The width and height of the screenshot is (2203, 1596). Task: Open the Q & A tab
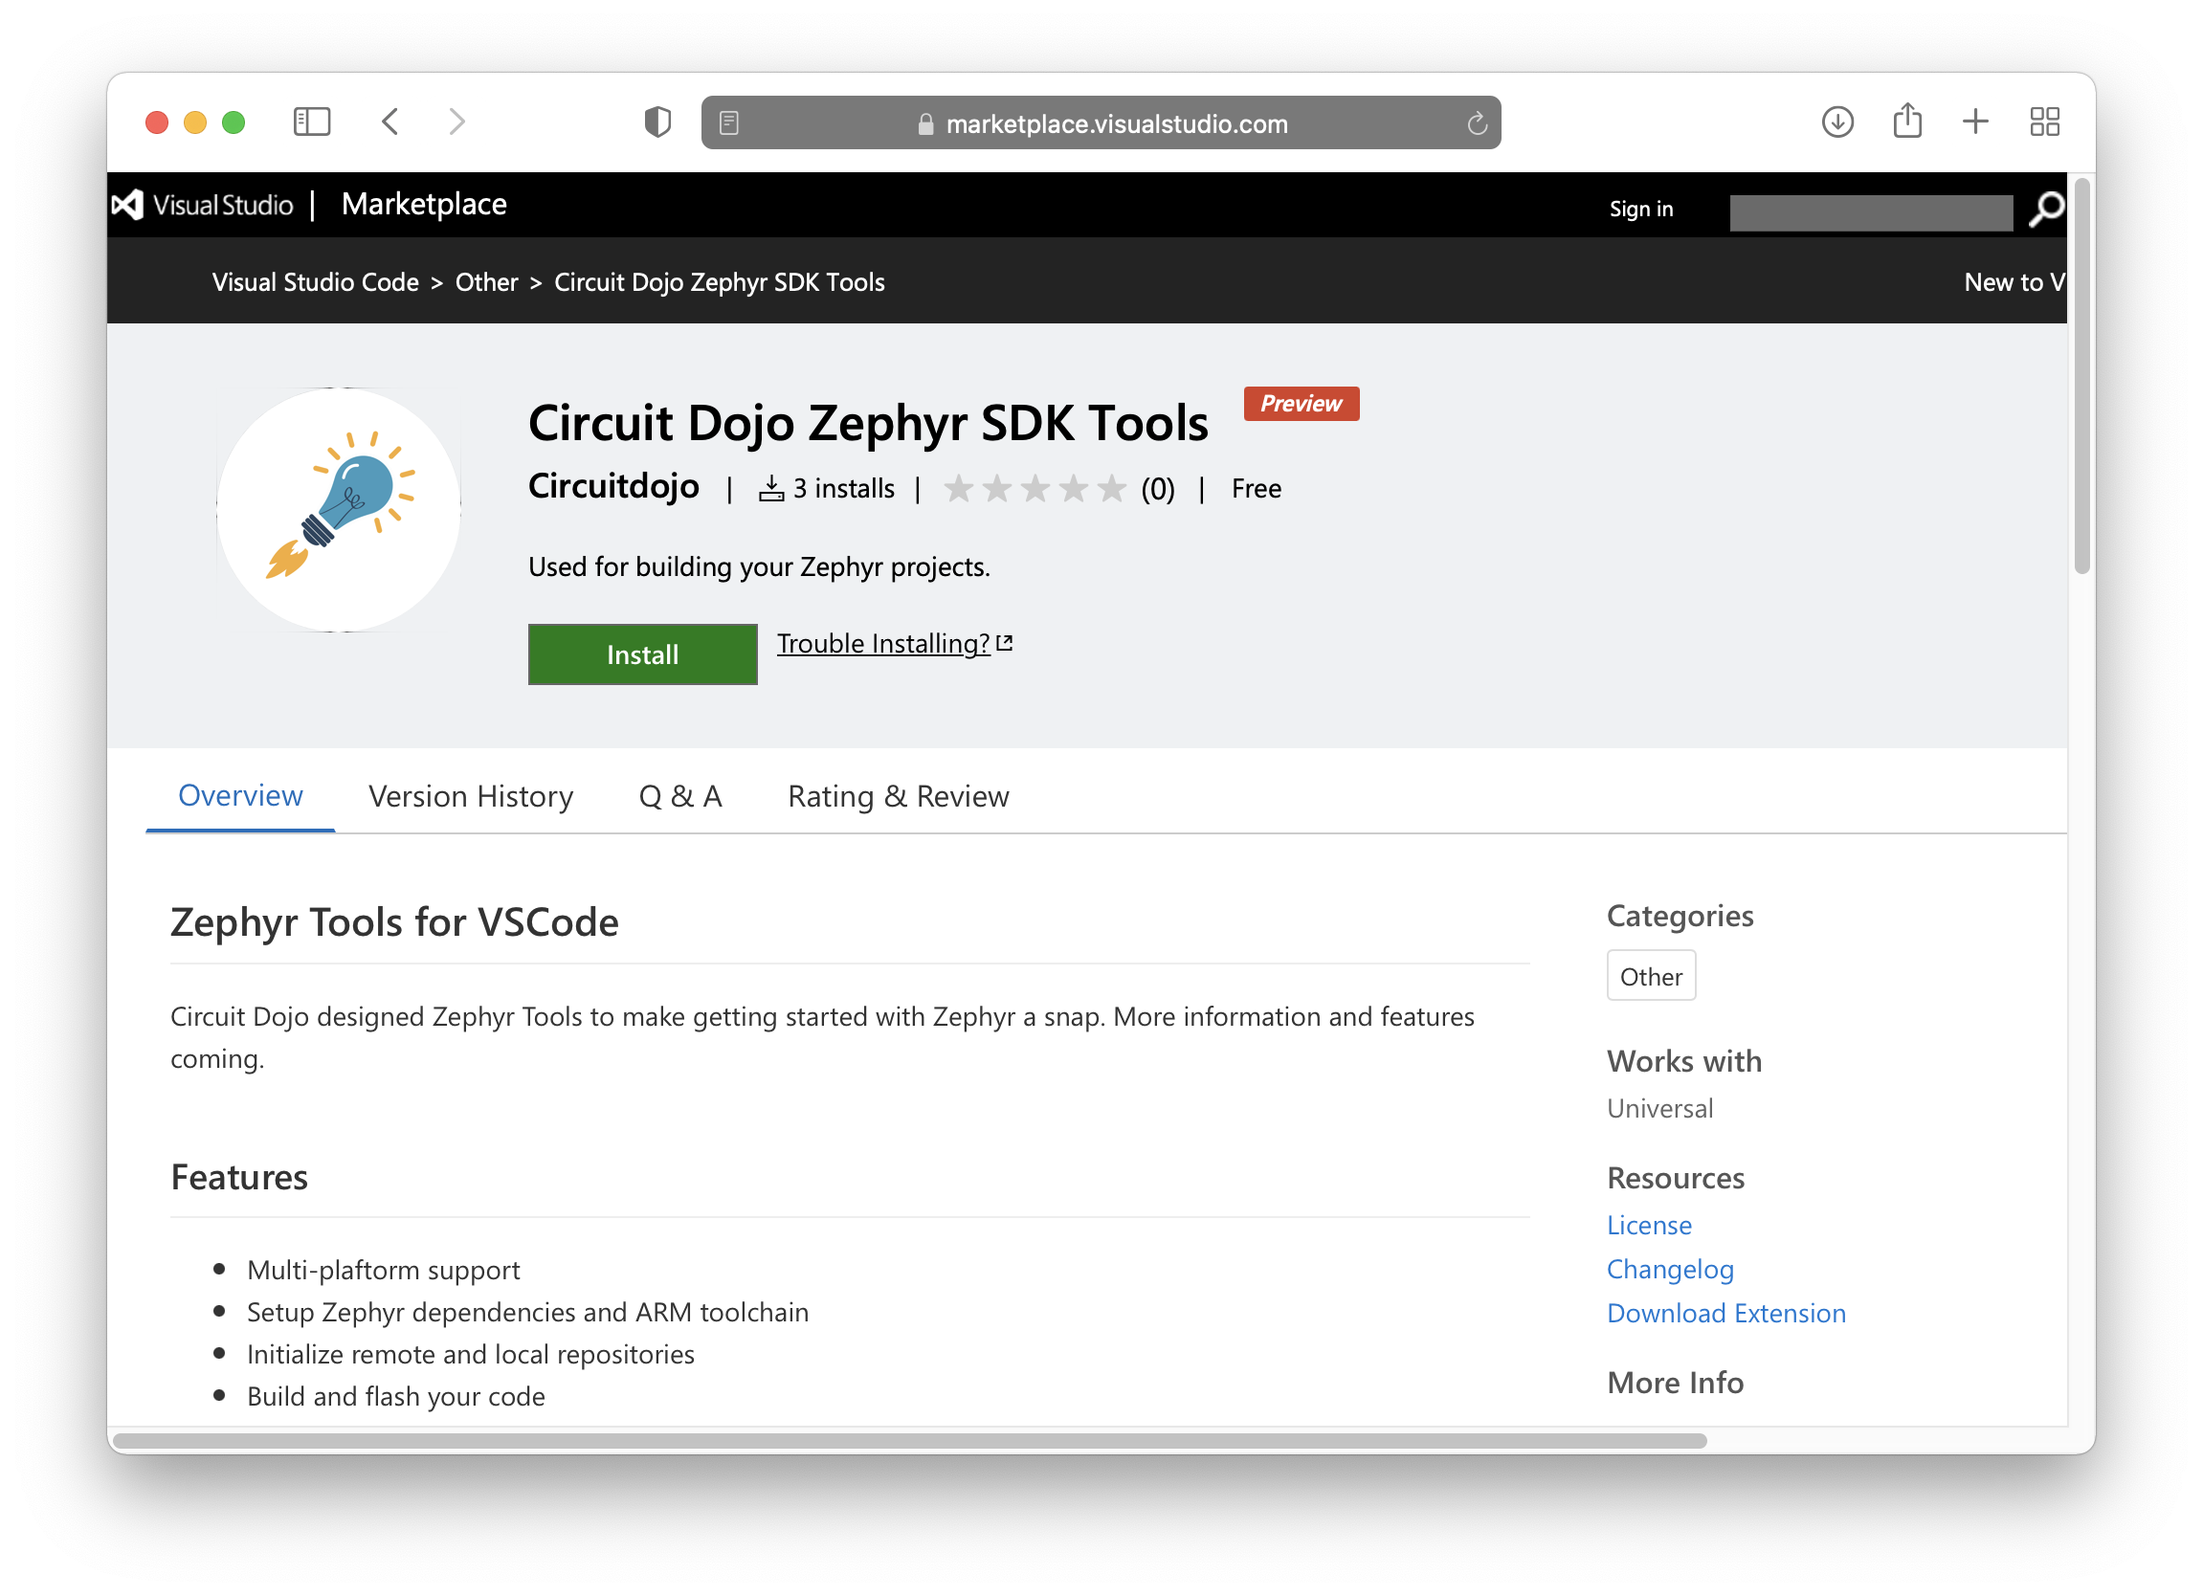pyautogui.click(x=679, y=796)
